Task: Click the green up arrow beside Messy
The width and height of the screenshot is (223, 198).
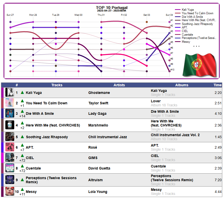Action: (x=22, y=190)
